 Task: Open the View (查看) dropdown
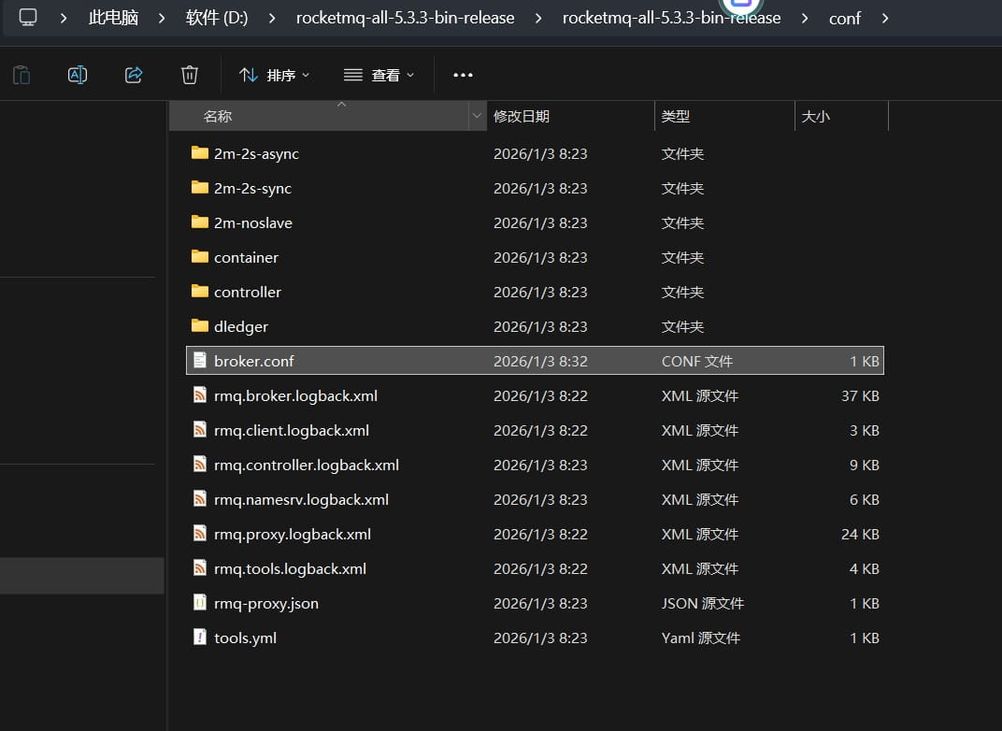pyautogui.click(x=379, y=75)
